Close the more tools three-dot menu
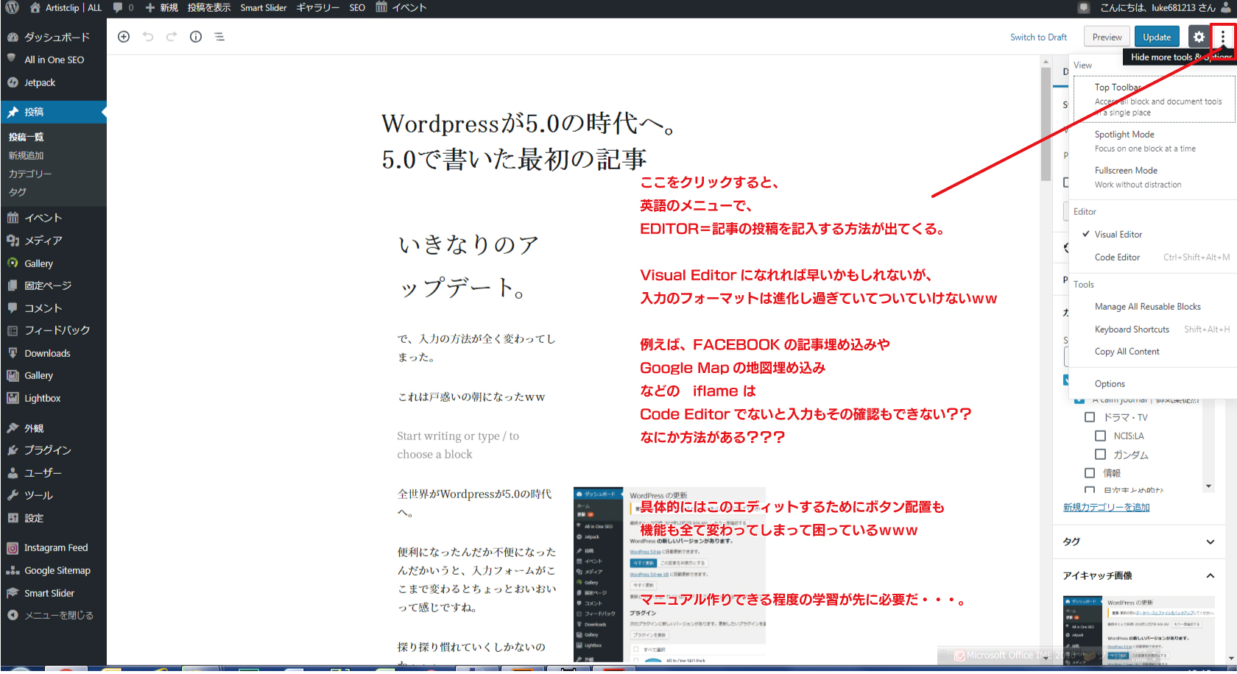The height and width of the screenshot is (674, 1237). tap(1223, 37)
